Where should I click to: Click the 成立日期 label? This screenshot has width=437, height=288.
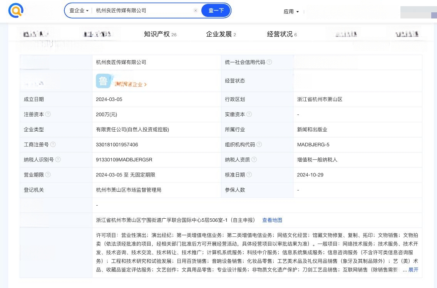tap(34, 99)
